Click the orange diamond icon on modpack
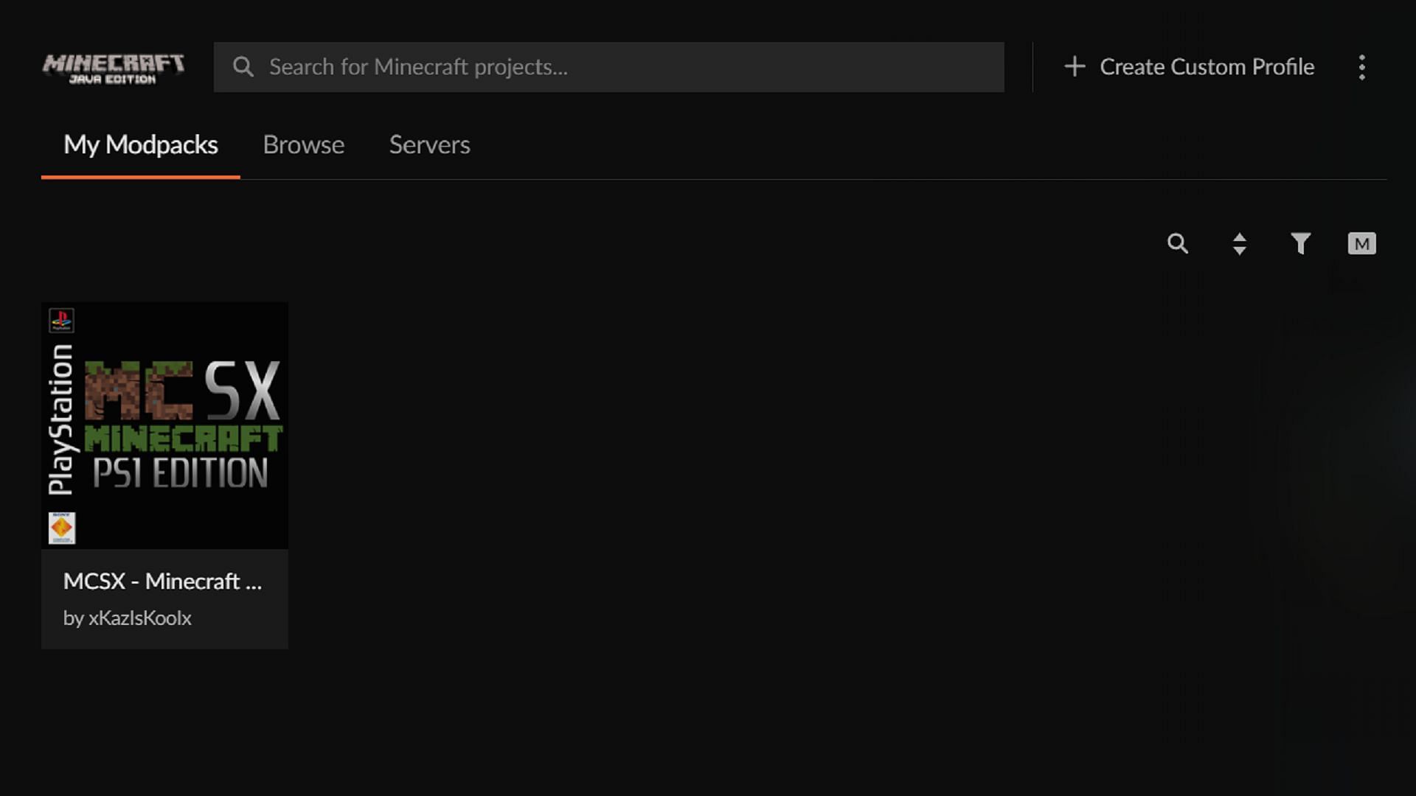This screenshot has height=796, width=1416. tap(60, 528)
